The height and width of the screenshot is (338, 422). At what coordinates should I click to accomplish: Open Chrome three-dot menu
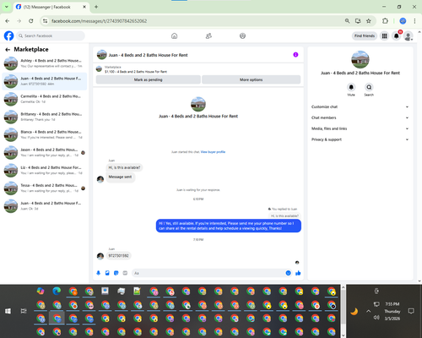tap(414, 21)
